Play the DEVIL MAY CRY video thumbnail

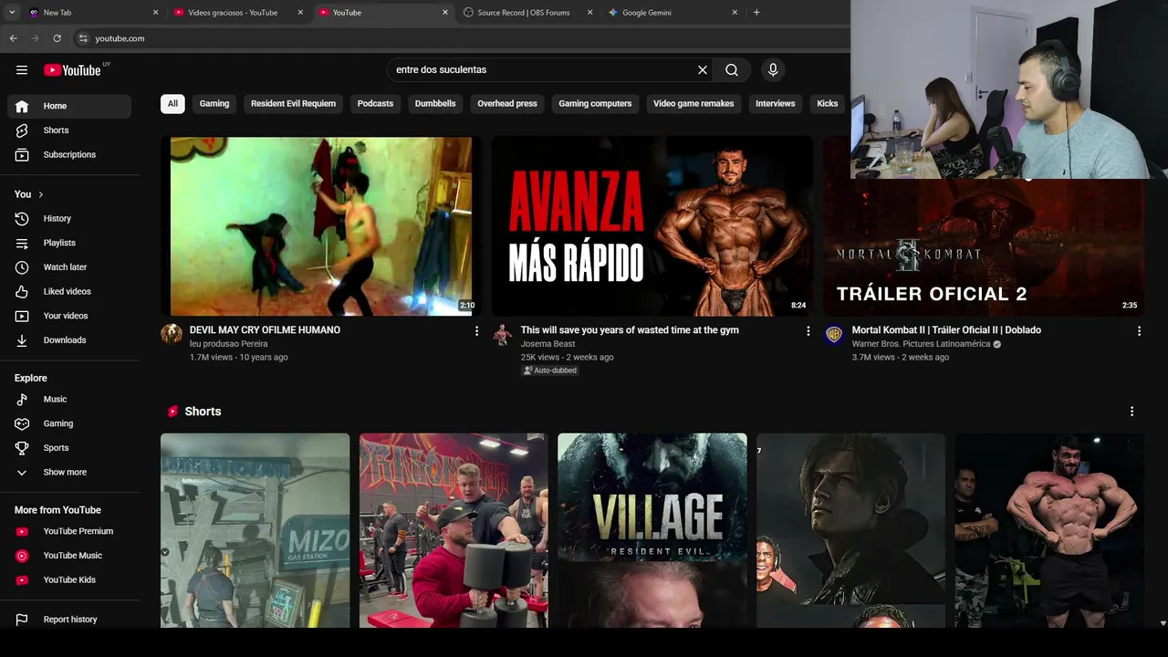321,226
